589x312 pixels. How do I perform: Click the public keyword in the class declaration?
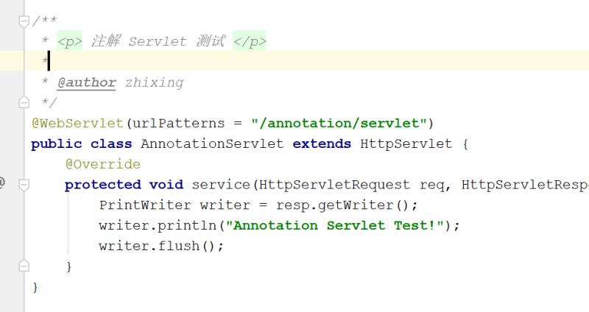coord(57,143)
